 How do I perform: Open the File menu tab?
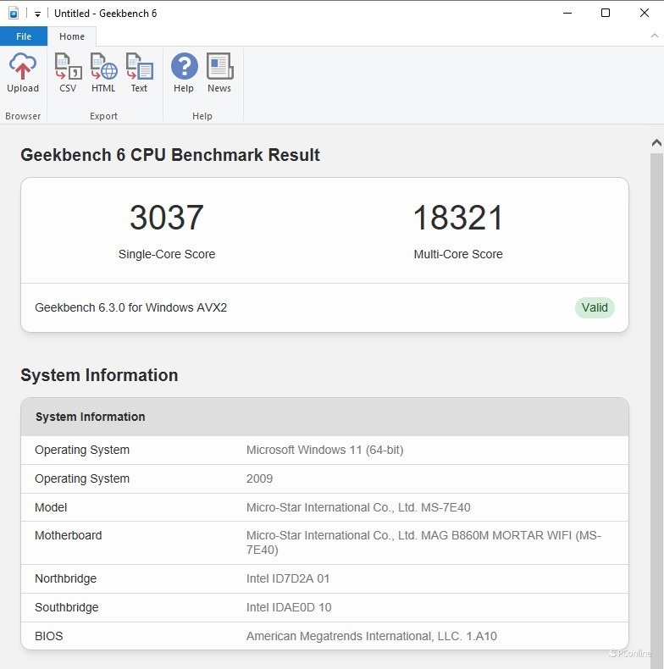24,36
